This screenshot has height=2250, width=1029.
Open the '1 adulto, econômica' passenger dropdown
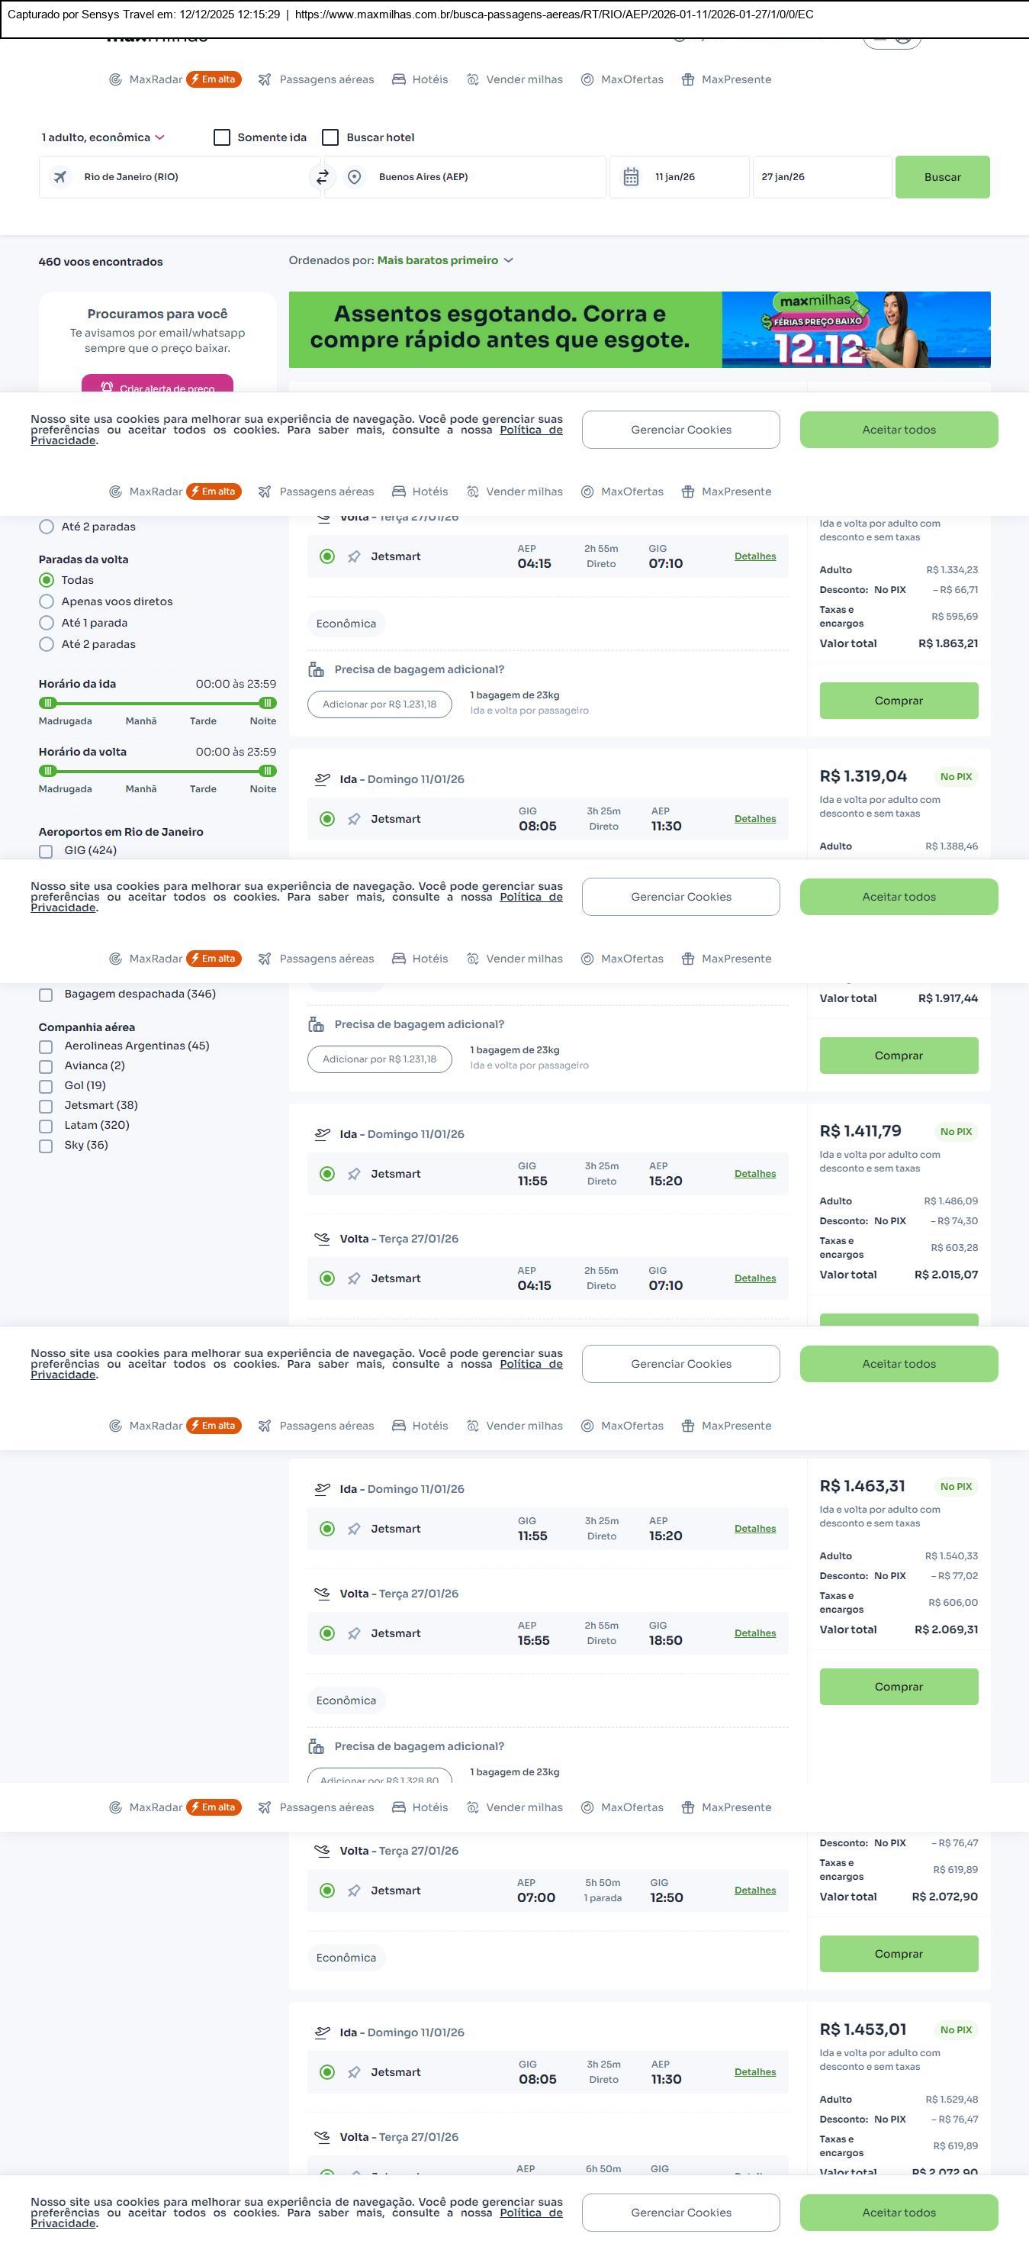(x=103, y=138)
